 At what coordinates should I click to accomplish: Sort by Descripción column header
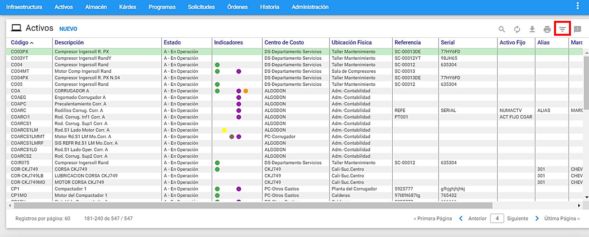click(69, 42)
